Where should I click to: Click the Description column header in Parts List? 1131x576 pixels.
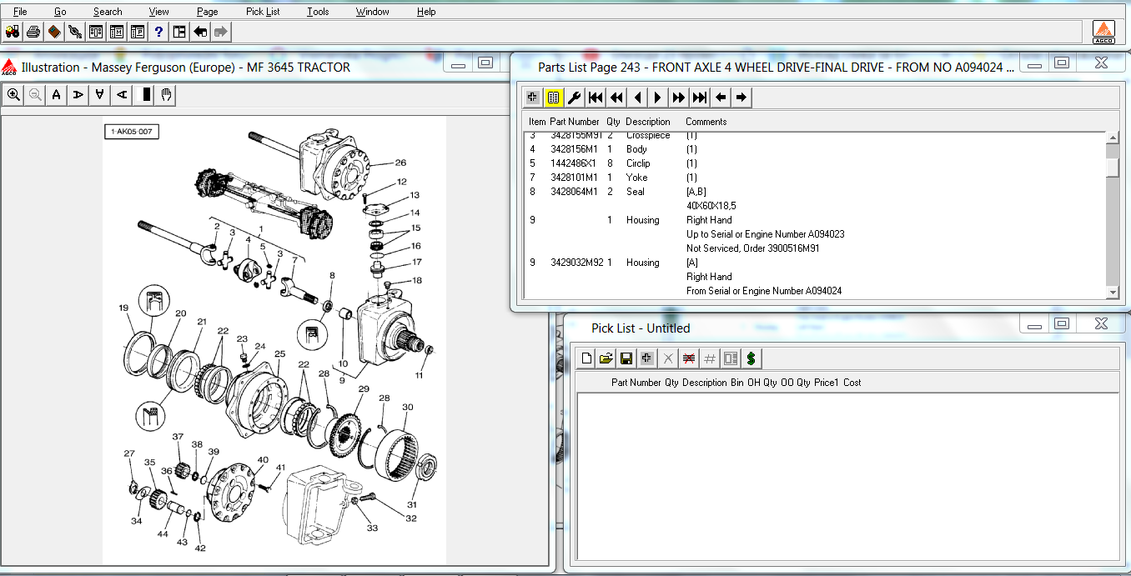point(648,122)
